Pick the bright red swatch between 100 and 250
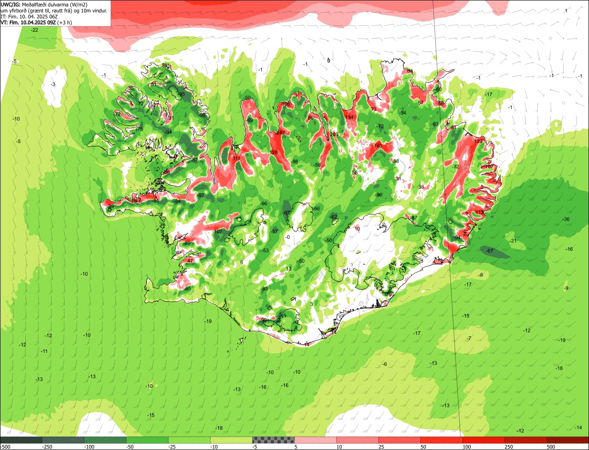The height and width of the screenshot is (450, 589). (x=484, y=440)
